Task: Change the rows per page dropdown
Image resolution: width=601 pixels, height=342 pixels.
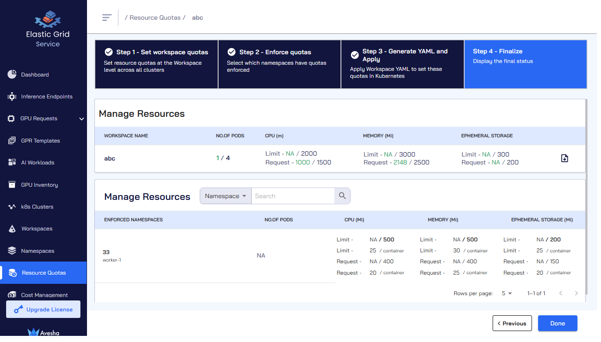Action: click(x=507, y=293)
